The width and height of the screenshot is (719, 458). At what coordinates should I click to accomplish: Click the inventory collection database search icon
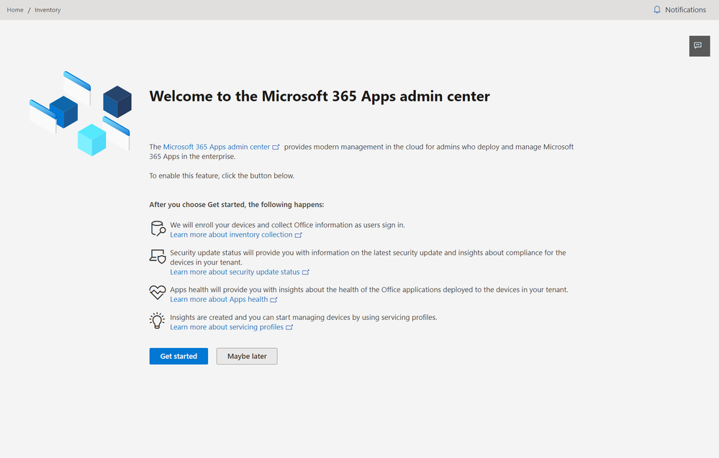(x=158, y=229)
